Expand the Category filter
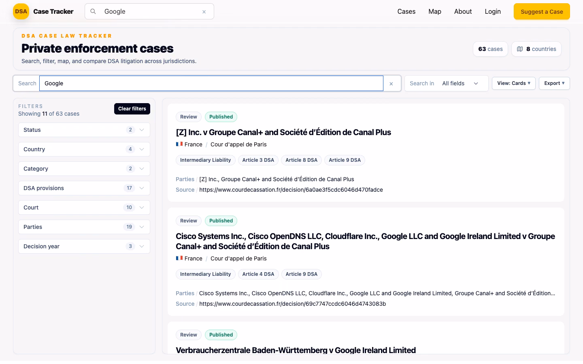583x364 pixels. pos(84,169)
